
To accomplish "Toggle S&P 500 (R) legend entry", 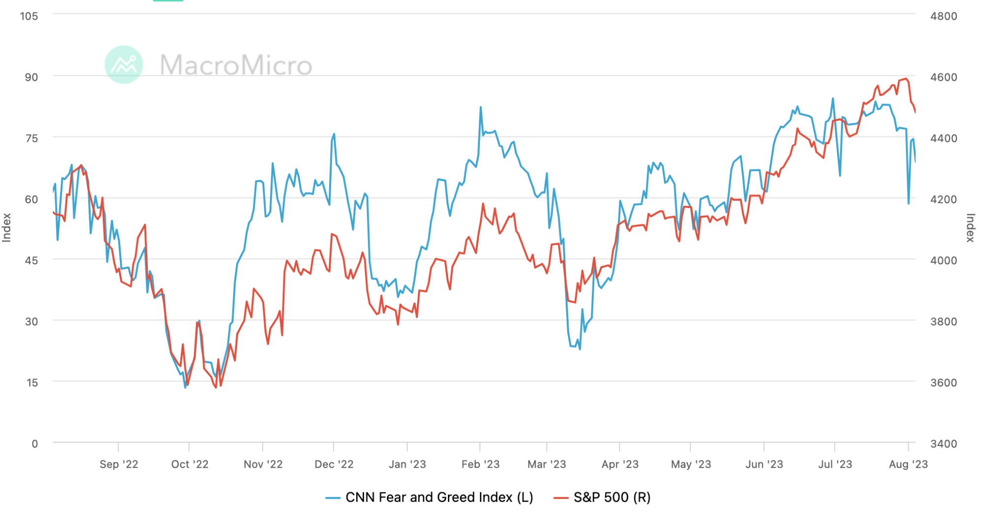I will click(602, 497).
